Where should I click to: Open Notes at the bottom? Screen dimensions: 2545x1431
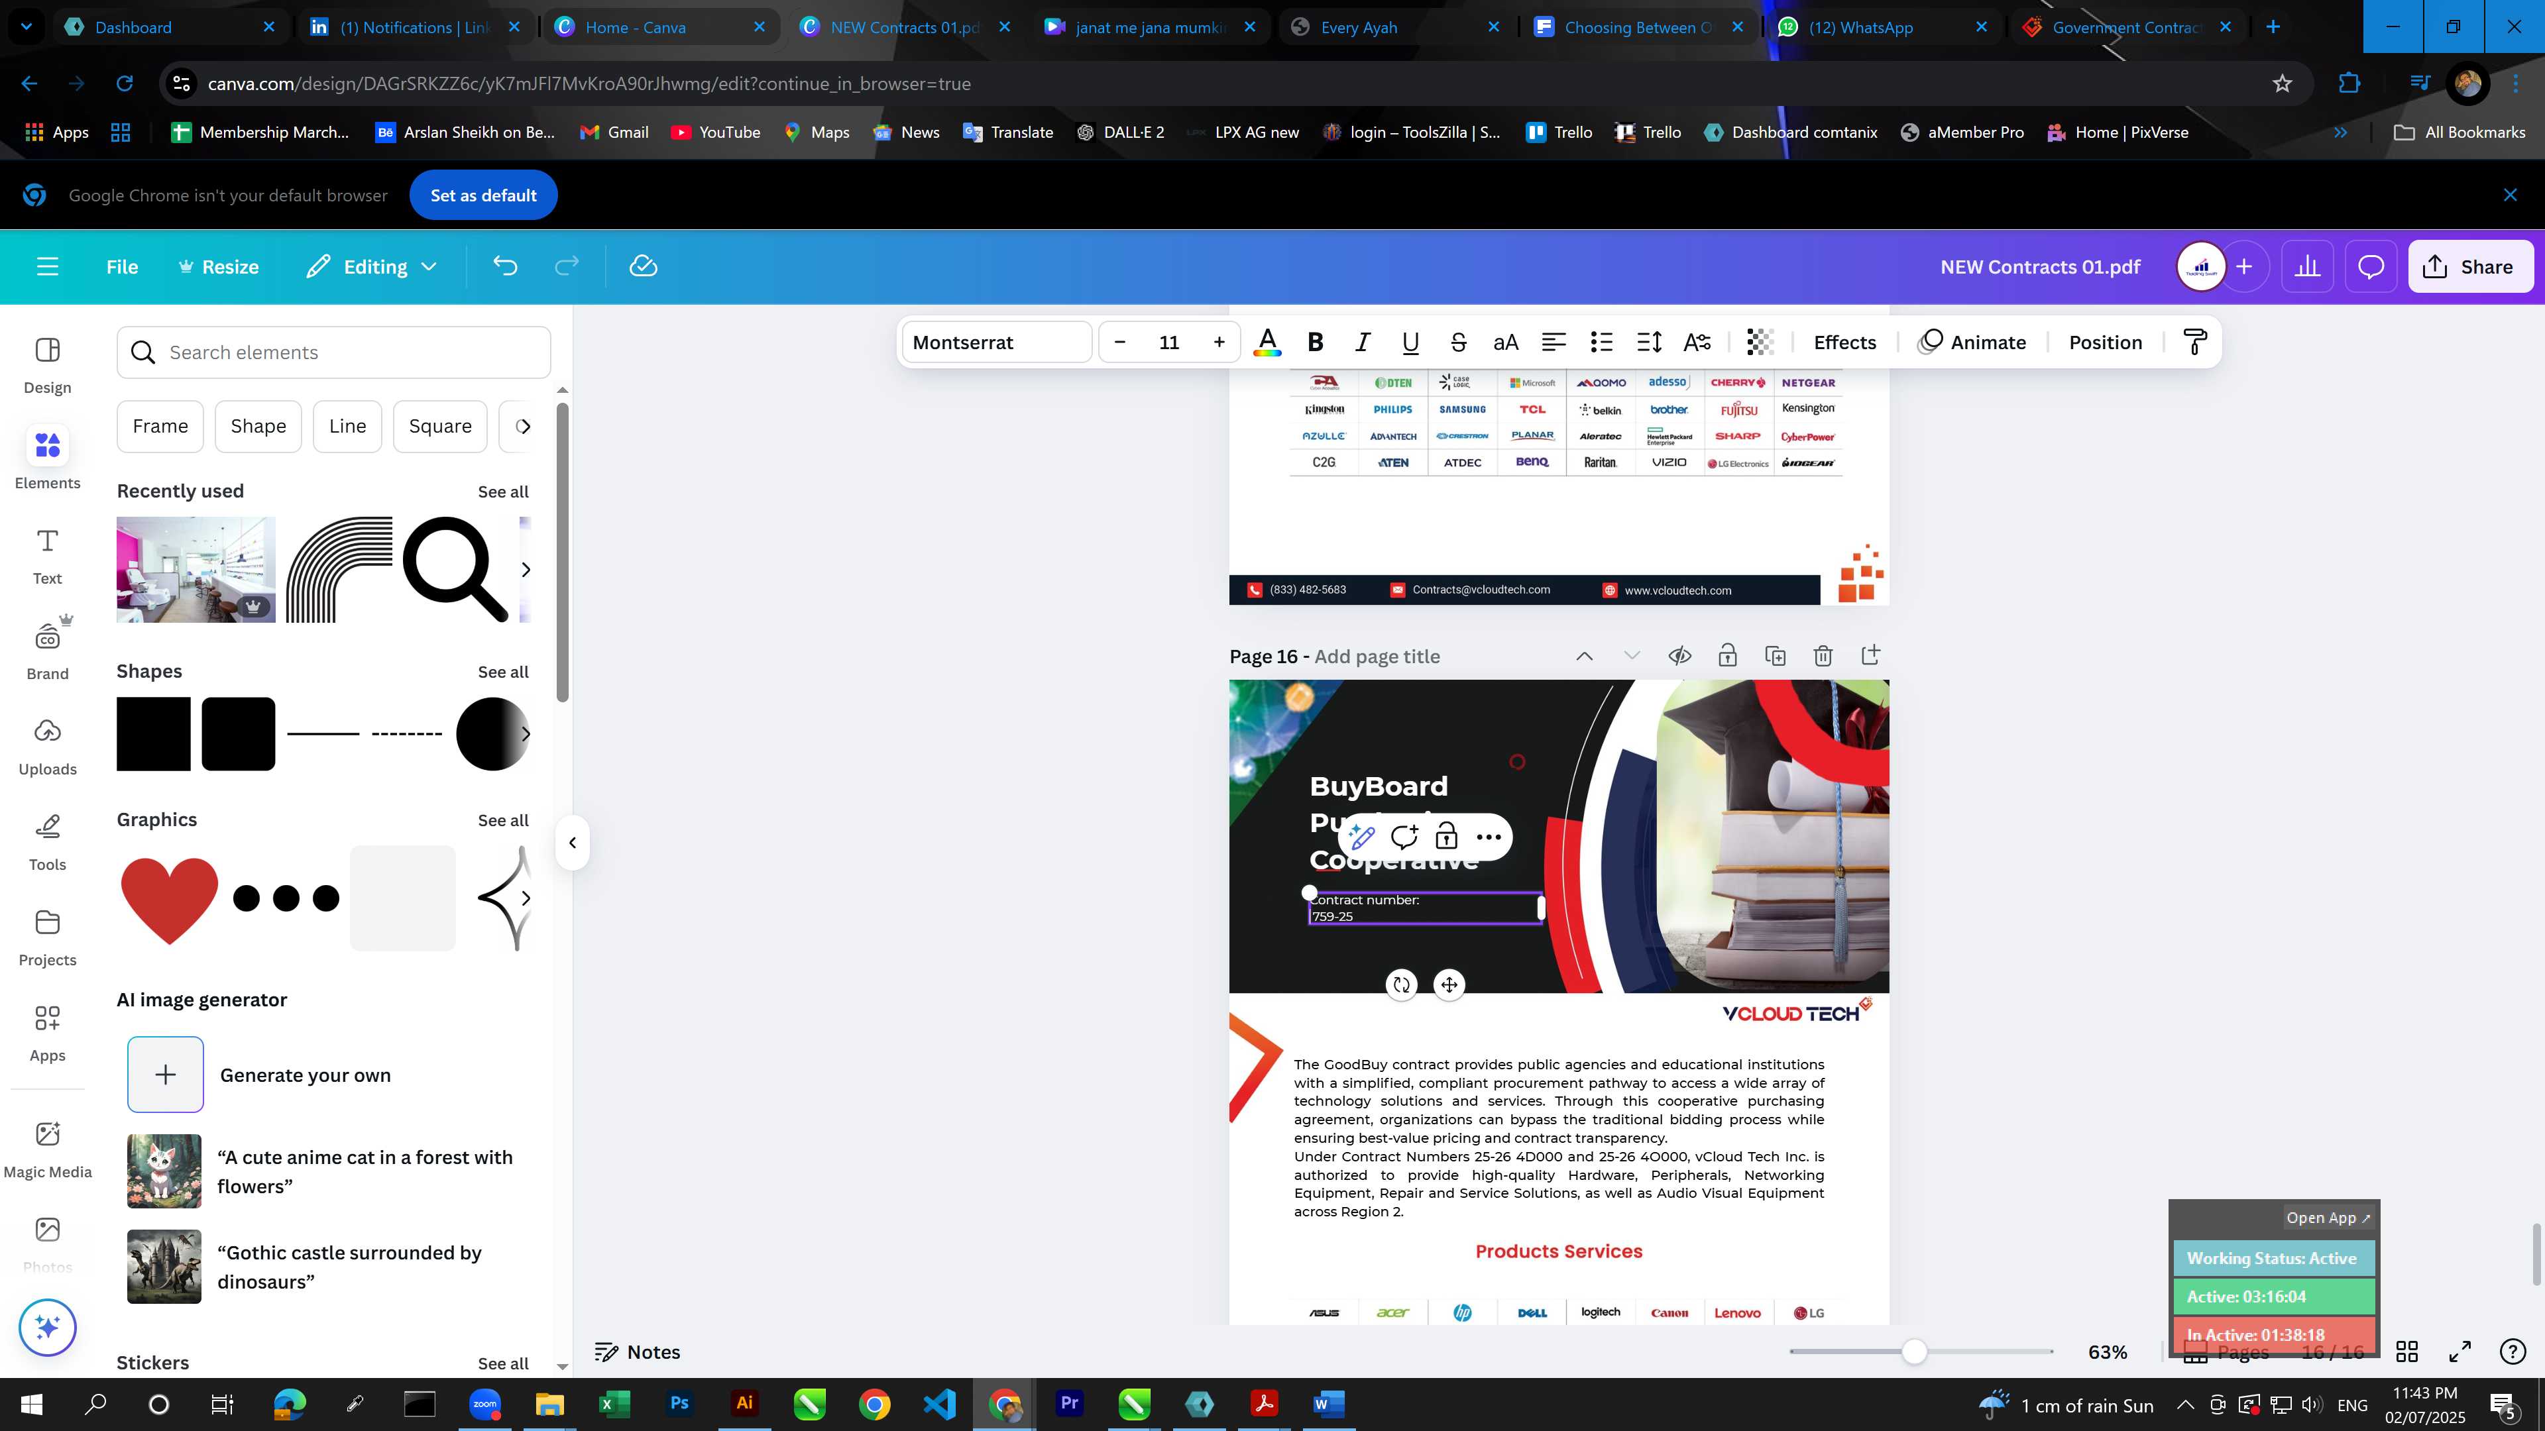point(637,1352)
